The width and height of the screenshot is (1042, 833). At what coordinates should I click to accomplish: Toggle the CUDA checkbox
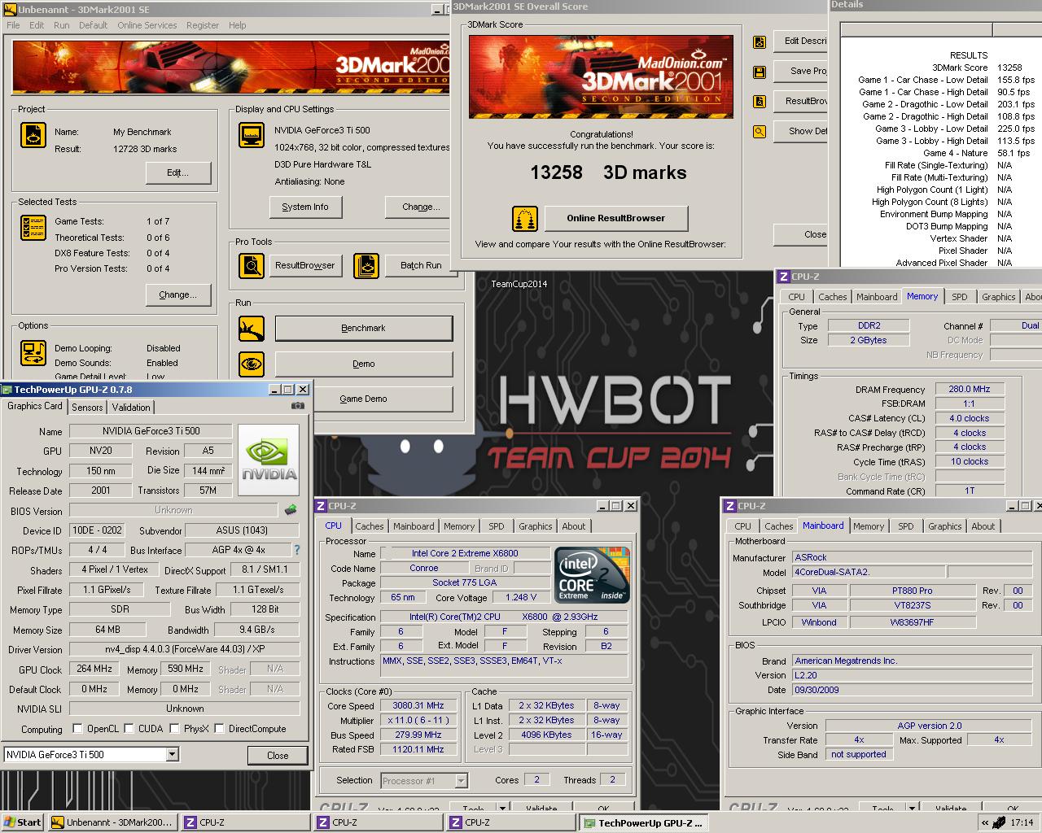coord(129,729)
